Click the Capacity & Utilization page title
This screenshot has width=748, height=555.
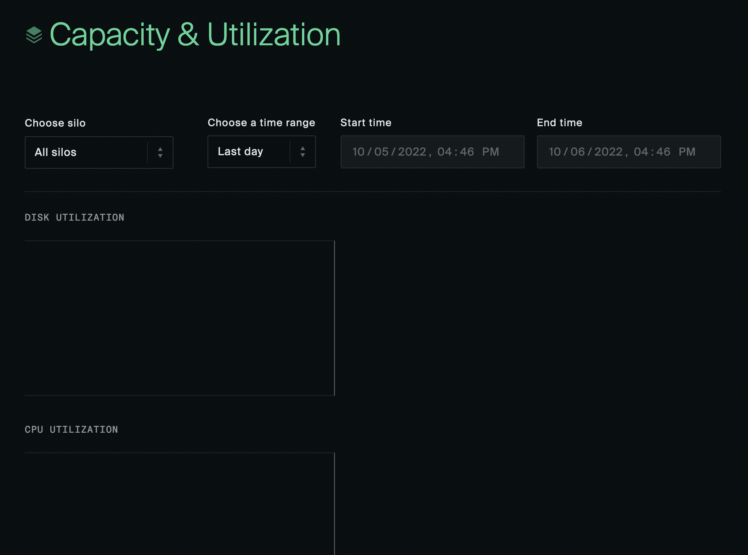(195, 35)
